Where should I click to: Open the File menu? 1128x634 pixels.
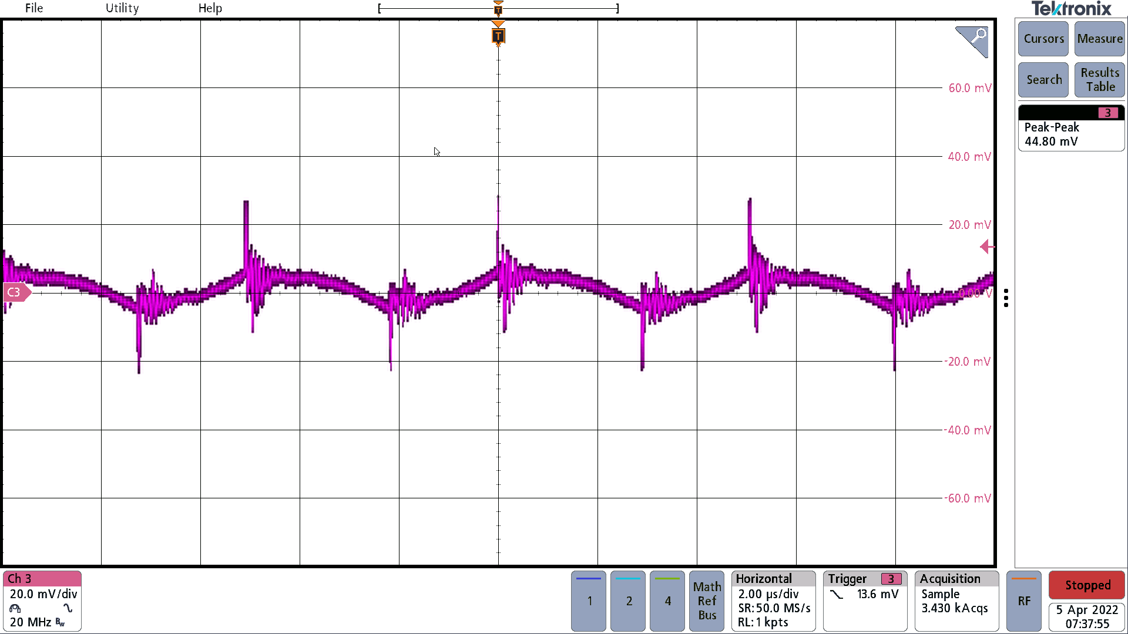click(33, 8)
